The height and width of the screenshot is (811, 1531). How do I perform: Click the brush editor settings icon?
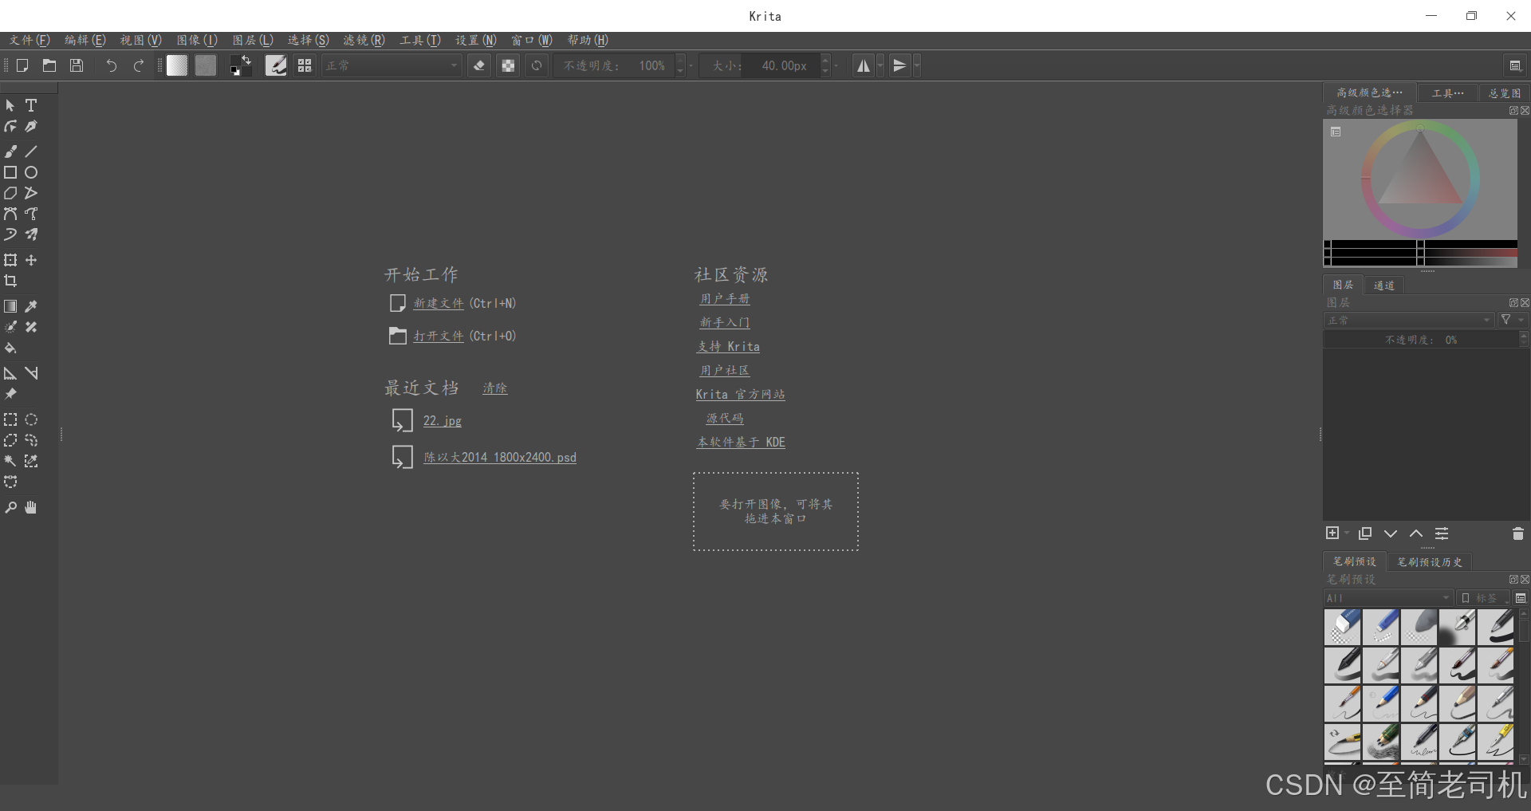pos(276,65)
